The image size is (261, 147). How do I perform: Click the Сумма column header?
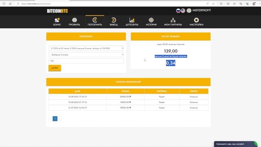[x=125, y=91]
